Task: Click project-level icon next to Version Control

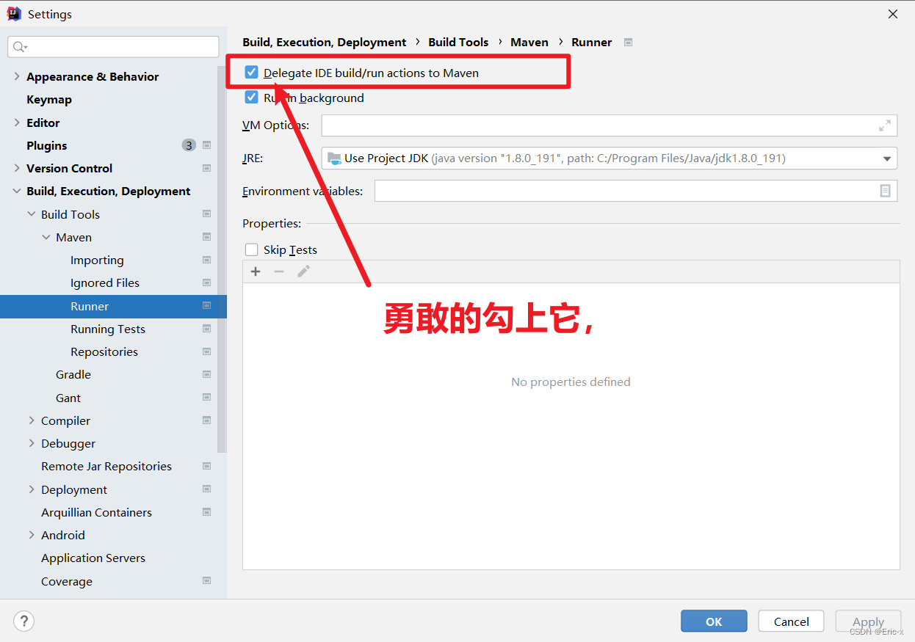Action: [207, 168]
